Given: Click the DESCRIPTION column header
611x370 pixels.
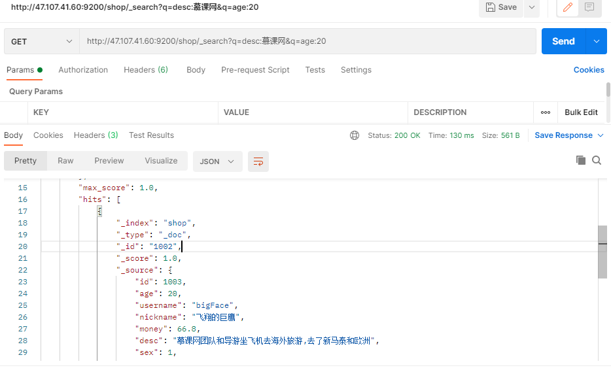Looking at the screenshot, I should pyautogui.click(x=440, y=112).
